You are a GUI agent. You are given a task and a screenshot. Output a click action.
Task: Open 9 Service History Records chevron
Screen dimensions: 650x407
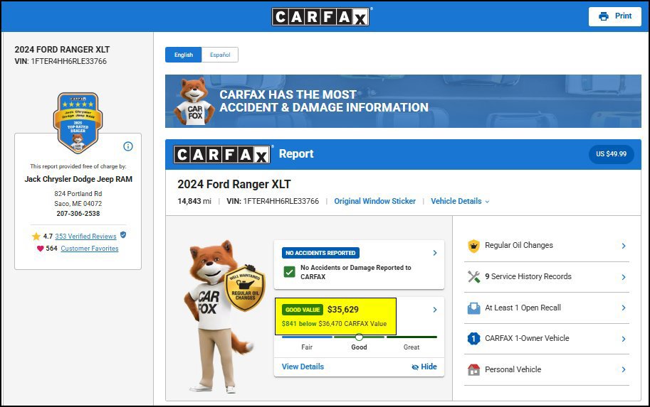pos(624,277)
